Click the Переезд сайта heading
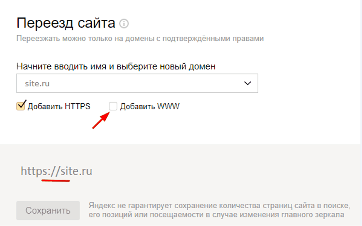362x226 pixels. pos(66,23)
